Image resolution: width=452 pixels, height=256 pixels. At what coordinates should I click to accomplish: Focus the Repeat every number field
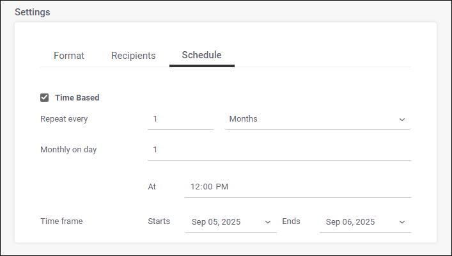(180, 119)
